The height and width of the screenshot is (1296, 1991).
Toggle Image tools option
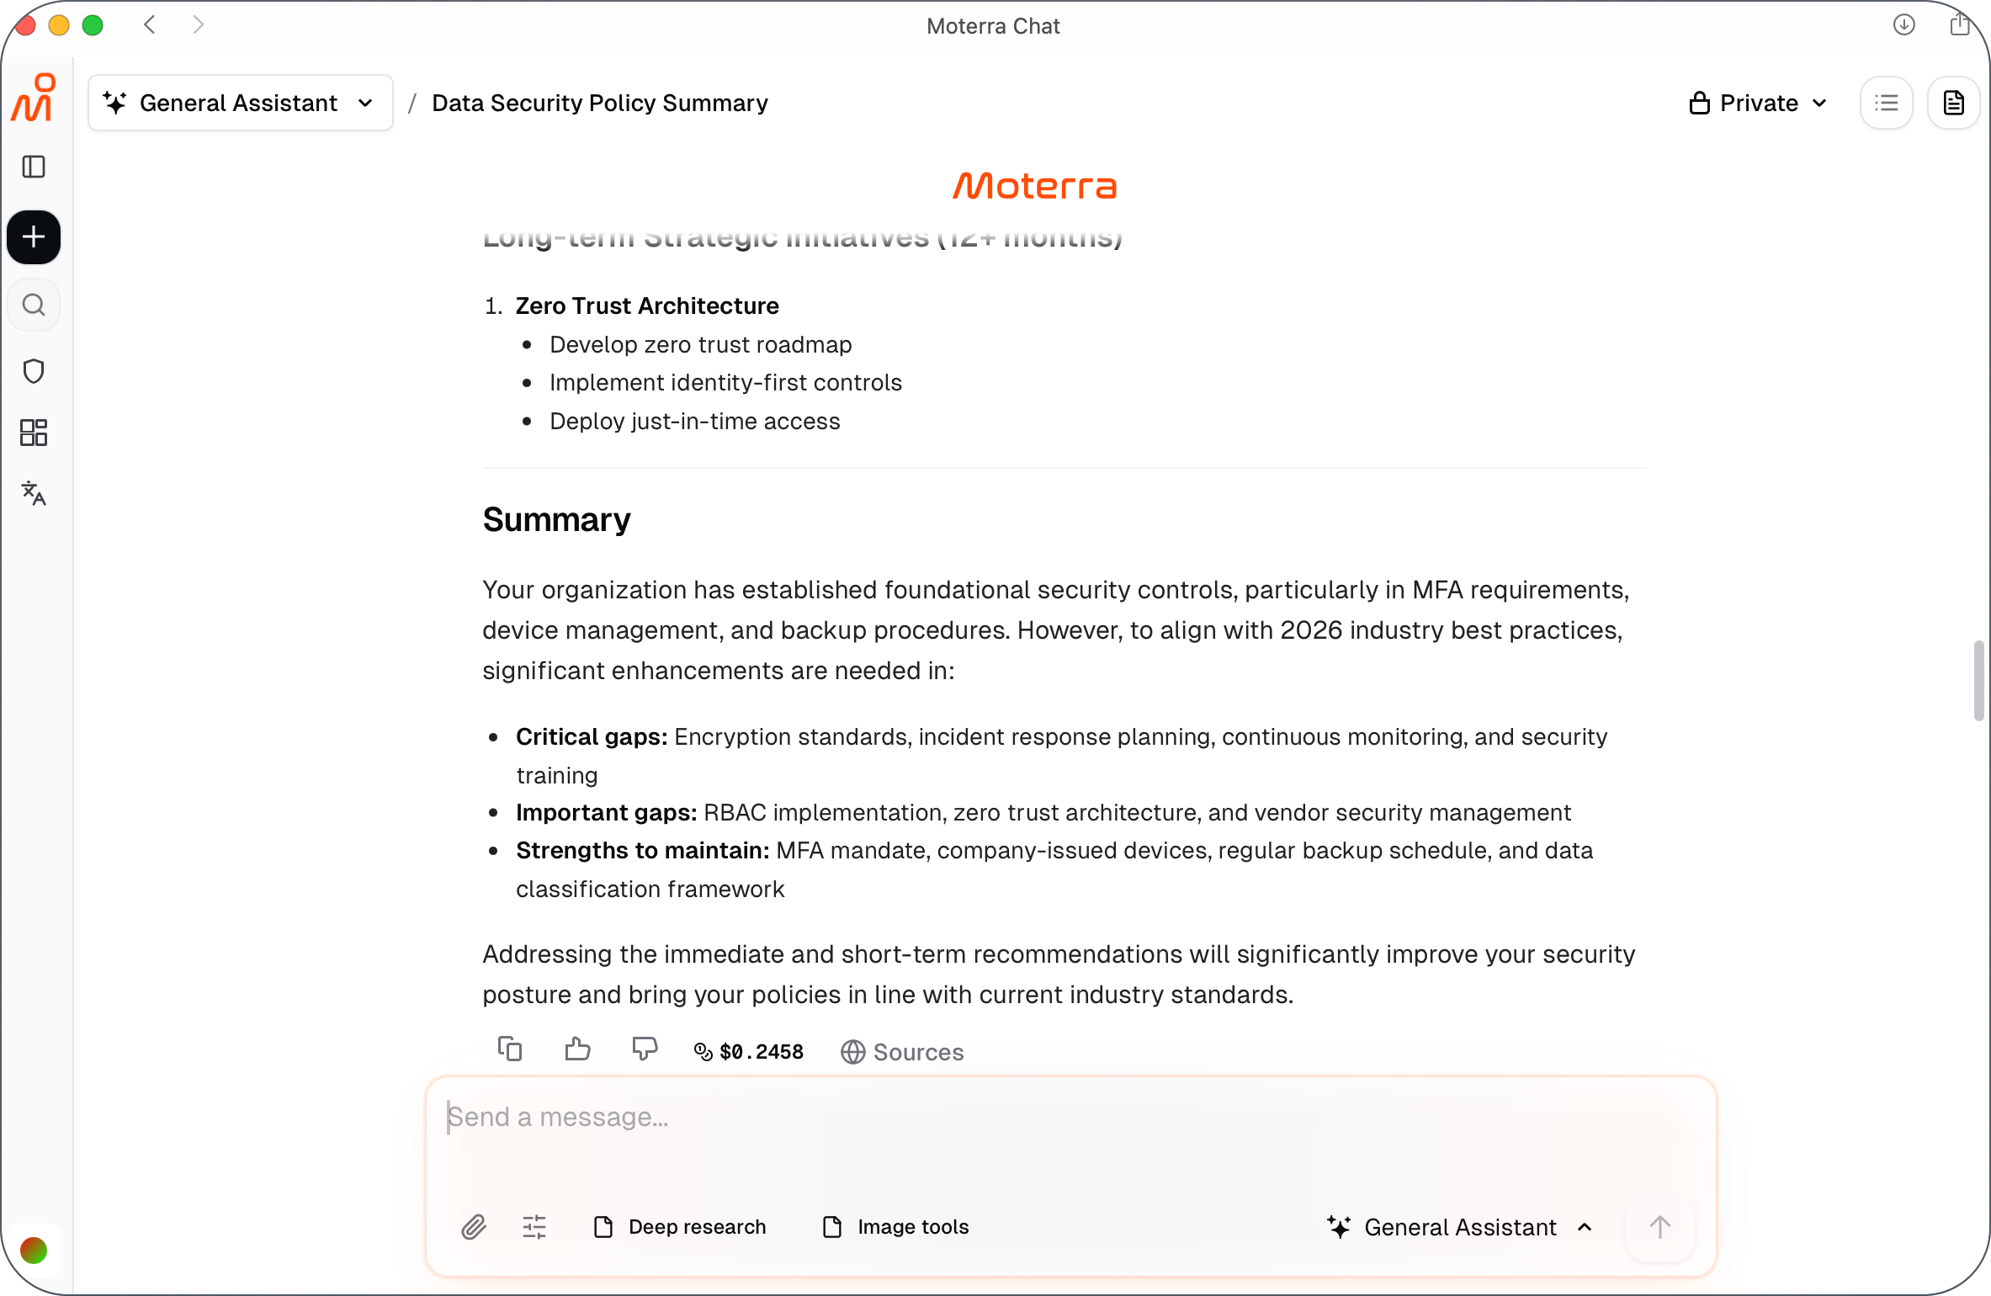(895, 1227)
